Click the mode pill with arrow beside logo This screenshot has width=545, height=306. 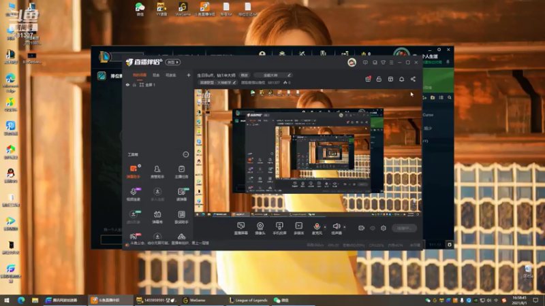173,62
